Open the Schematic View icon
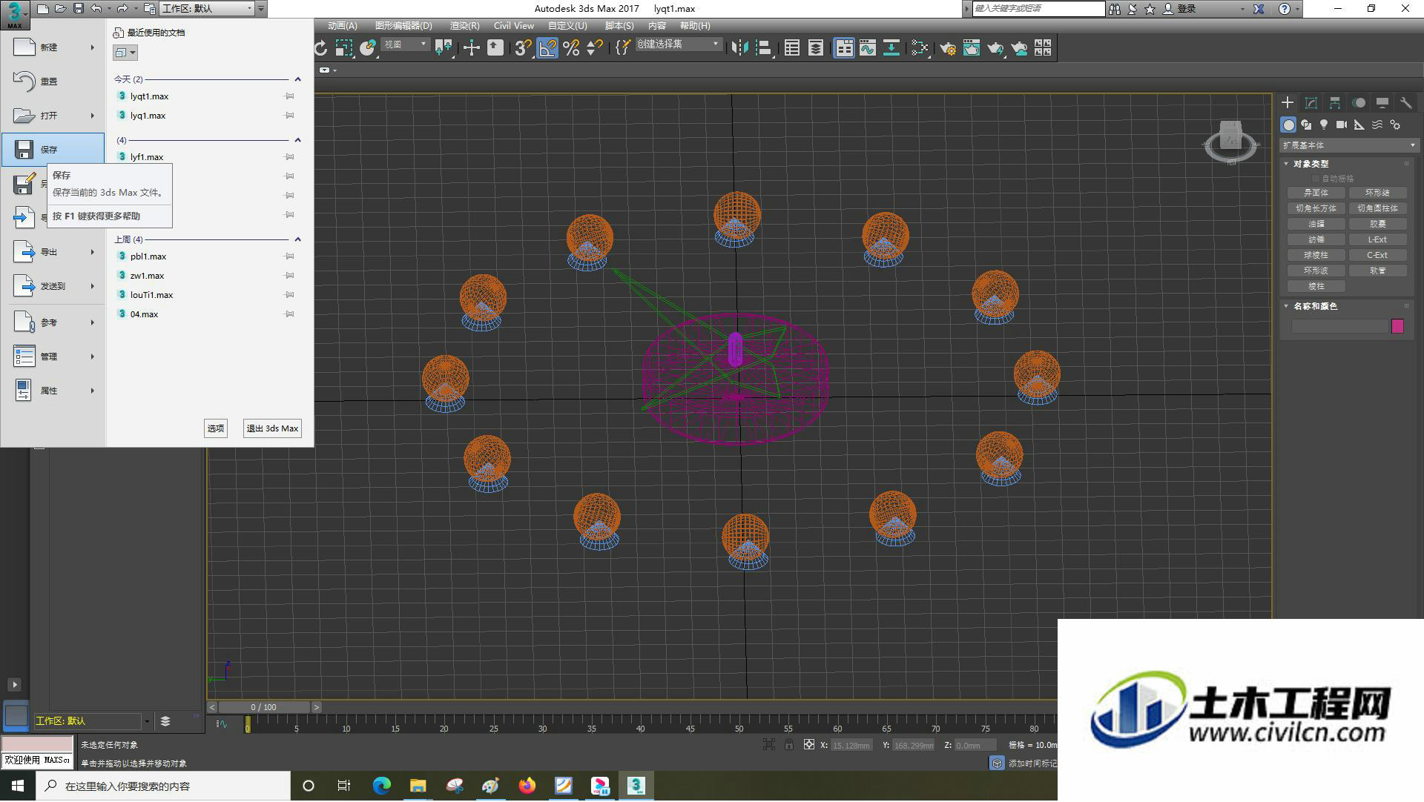The width and height of the screenshot is (1424, 802). 891,48
